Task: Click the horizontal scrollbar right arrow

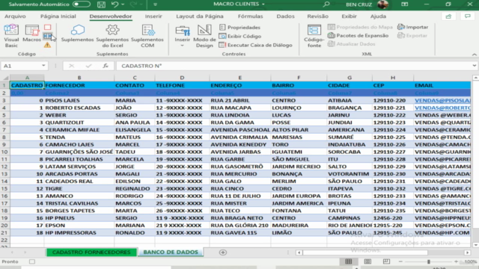Action: pyautogui.click(x=467, y=253)
